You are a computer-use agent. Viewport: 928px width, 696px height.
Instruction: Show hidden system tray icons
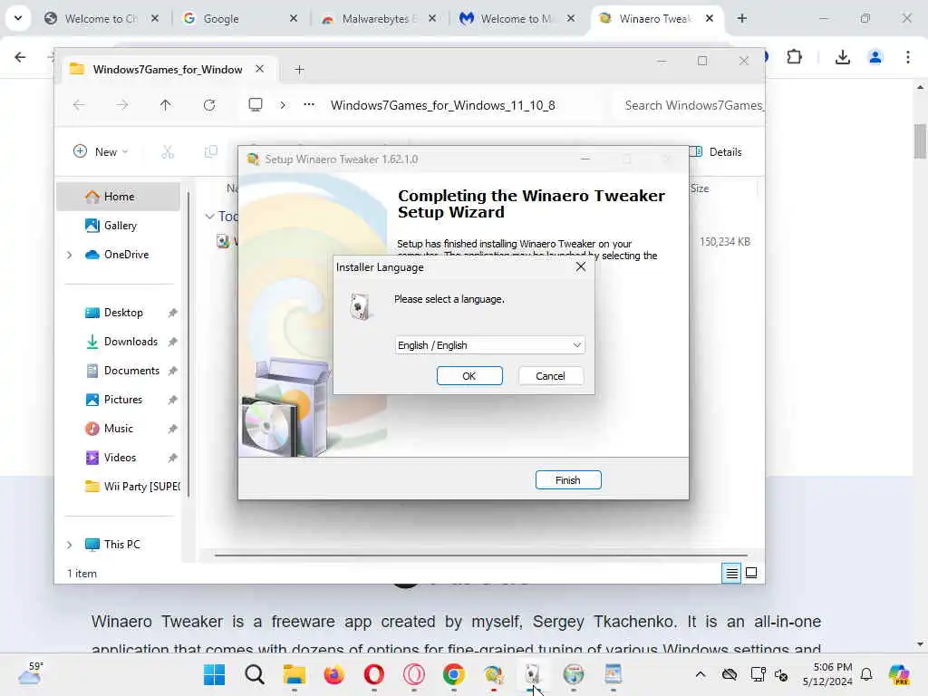tap(701, 674)
